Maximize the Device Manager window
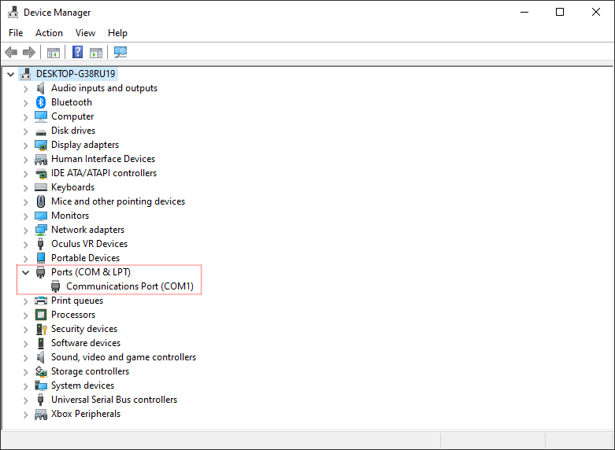 click(x=560, y=12)
